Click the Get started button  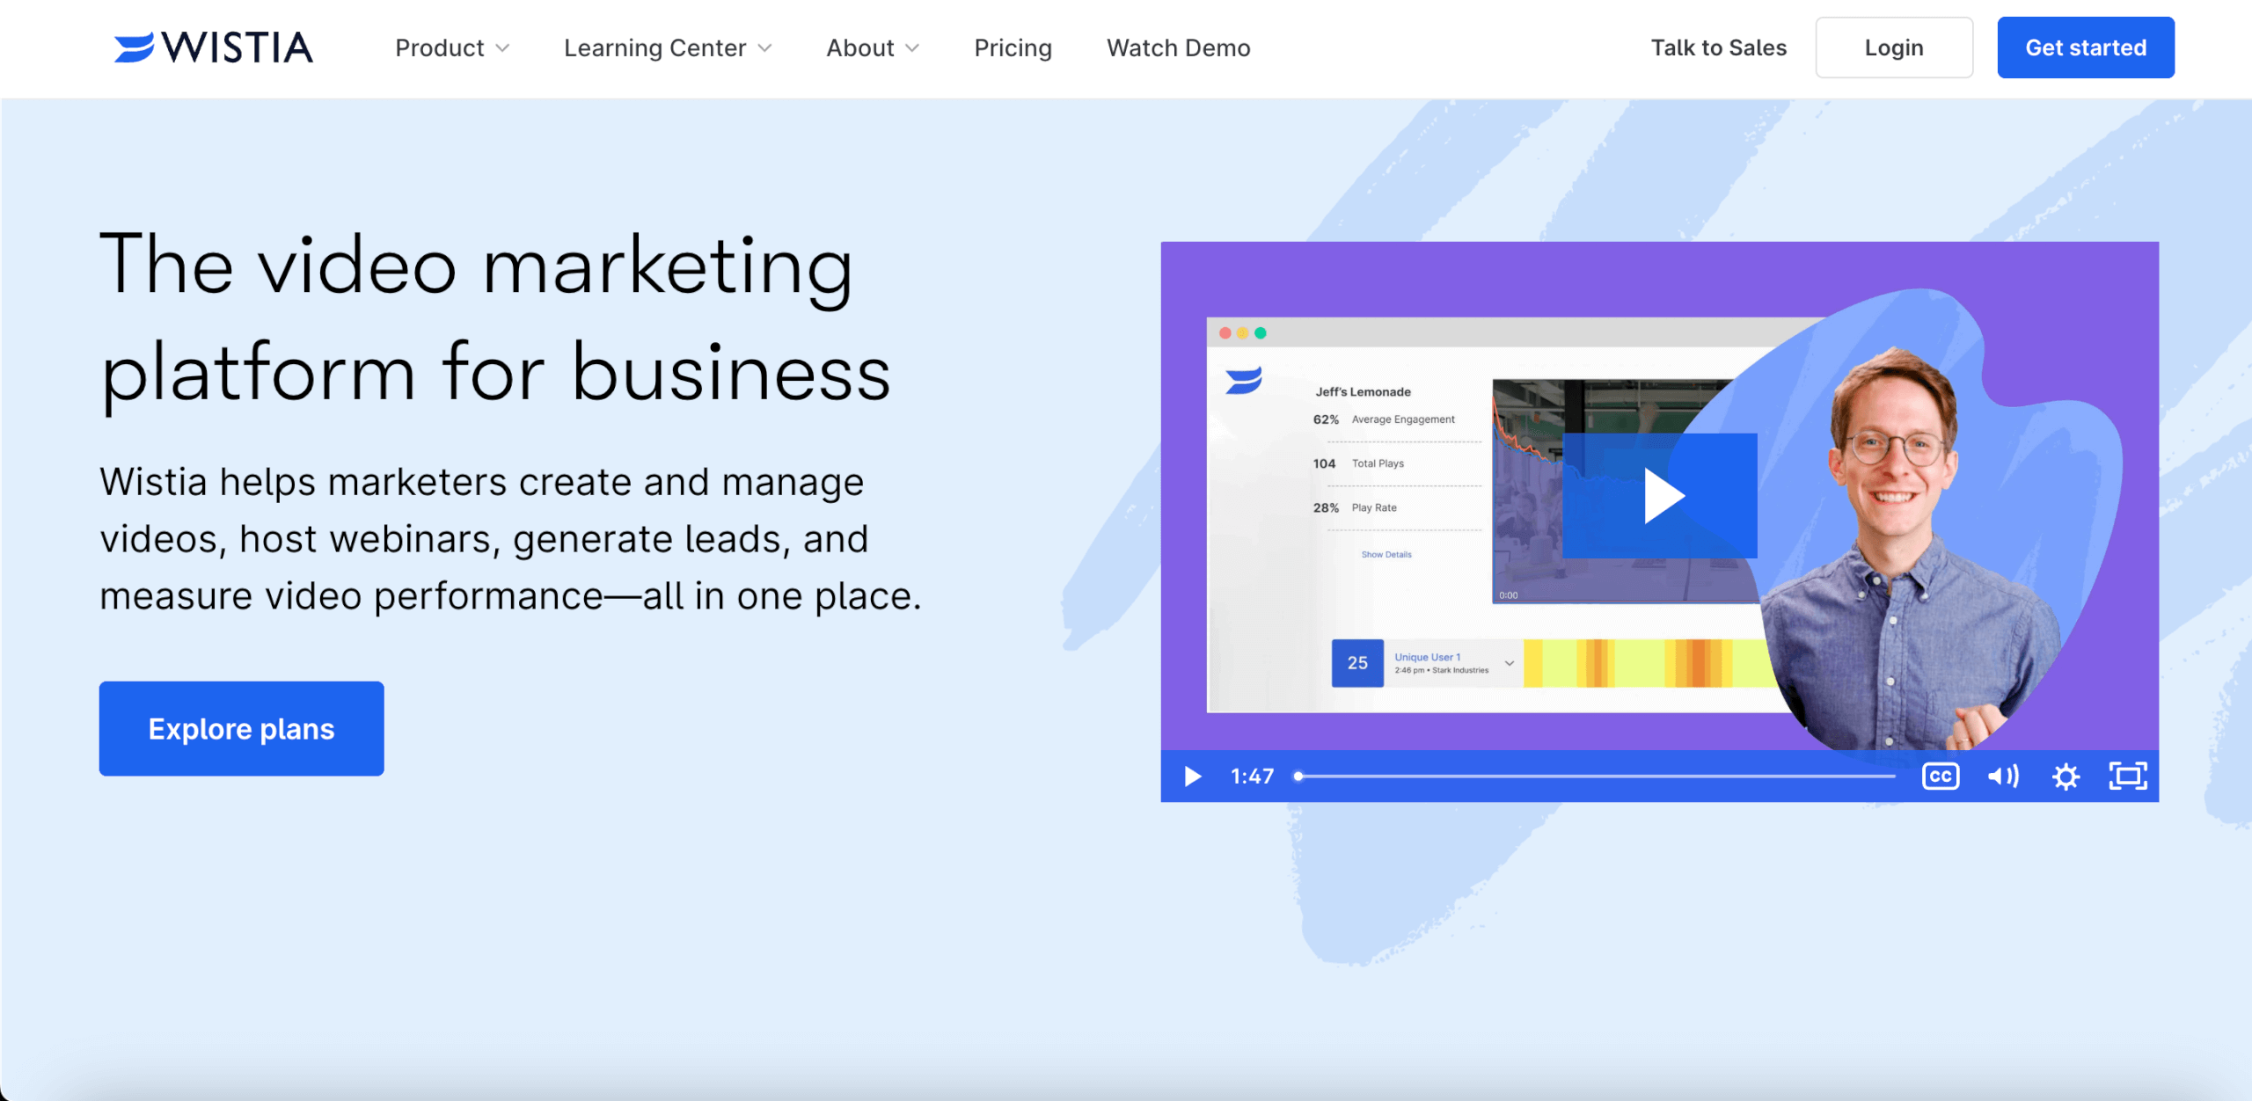[2086, 47]
